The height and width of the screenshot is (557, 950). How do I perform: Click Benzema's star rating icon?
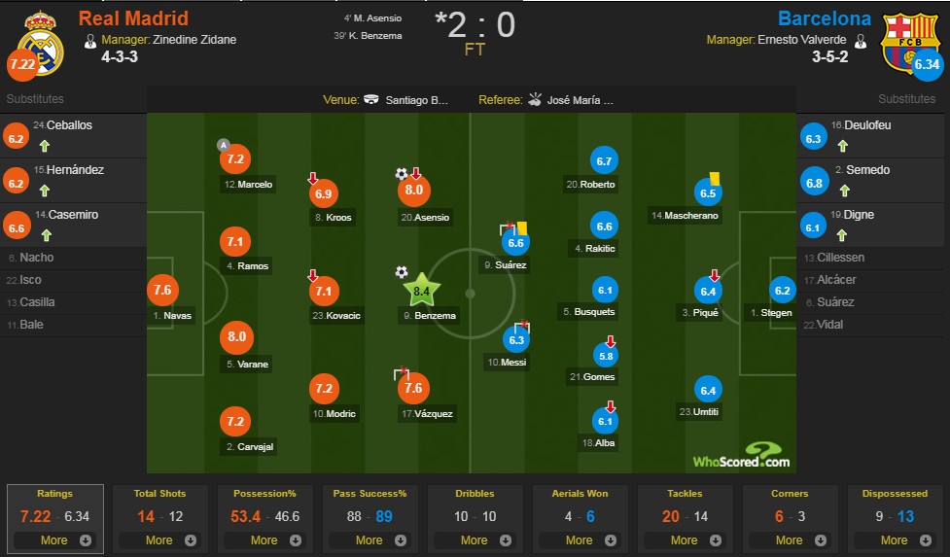[x=422, y=289]
